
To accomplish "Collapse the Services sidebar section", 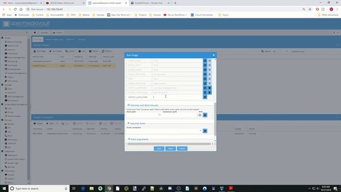I will (2, 120).
